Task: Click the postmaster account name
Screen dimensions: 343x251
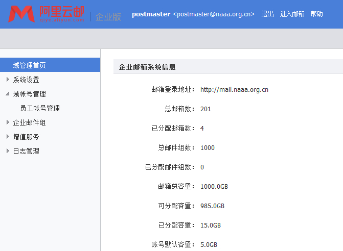Action: coord(151,14)
